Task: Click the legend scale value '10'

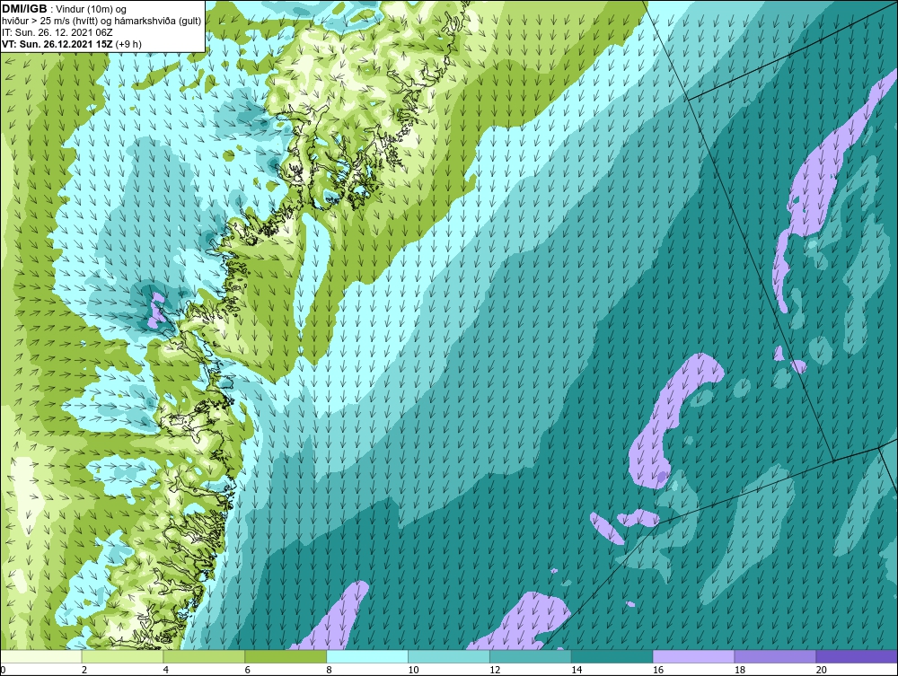Action: (x=413, y=670)
